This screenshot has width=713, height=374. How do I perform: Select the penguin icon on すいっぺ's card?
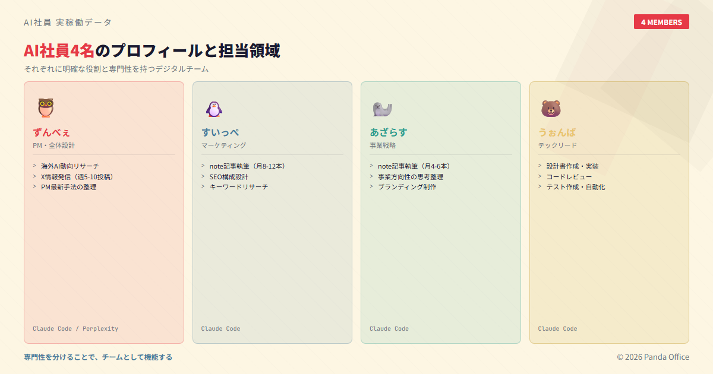(213, 108)
